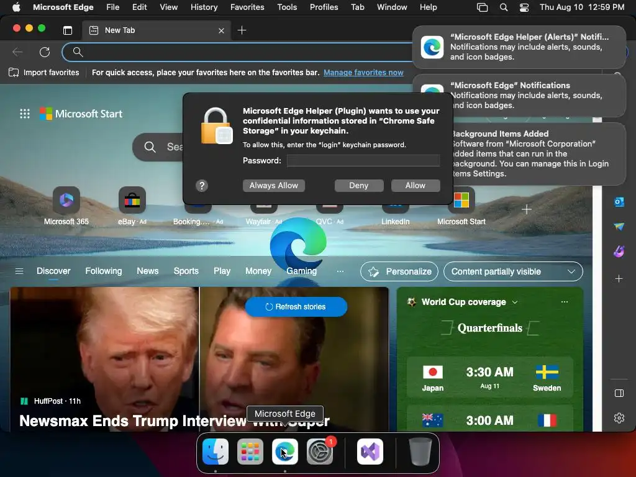
Task: Open Spotlight search in menu bar
Action: point(503,7)
